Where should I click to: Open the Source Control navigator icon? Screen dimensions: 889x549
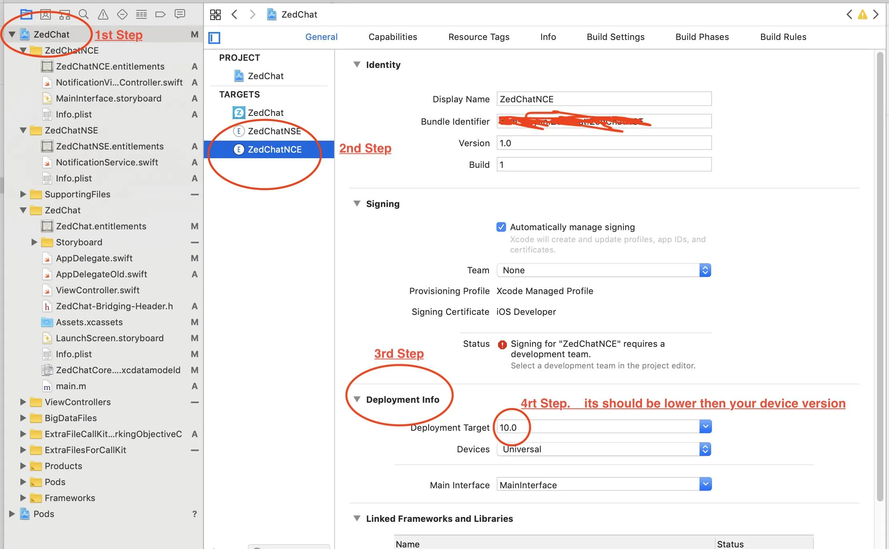(46, 15)
